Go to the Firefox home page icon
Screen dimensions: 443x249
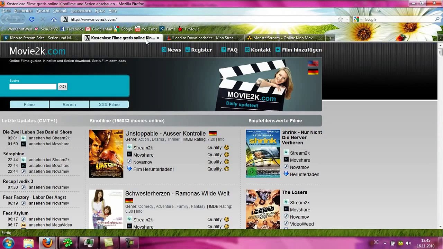54,19
